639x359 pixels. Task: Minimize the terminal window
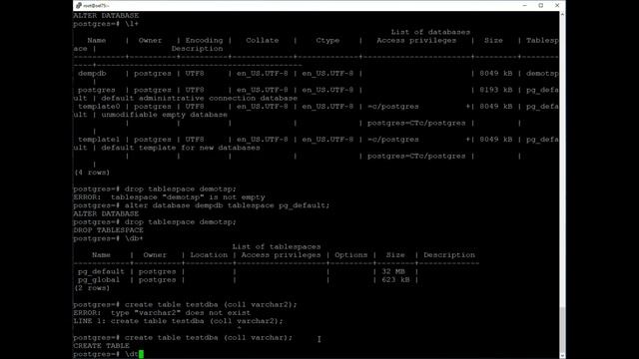[525, 5]
